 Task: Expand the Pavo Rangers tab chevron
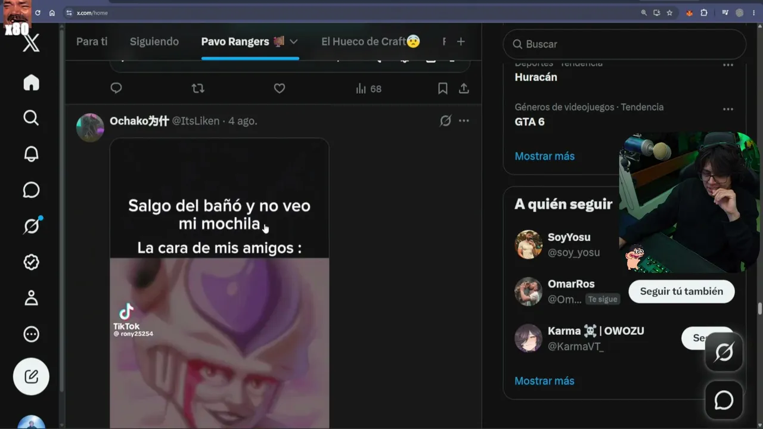click(x=293, y=42)
